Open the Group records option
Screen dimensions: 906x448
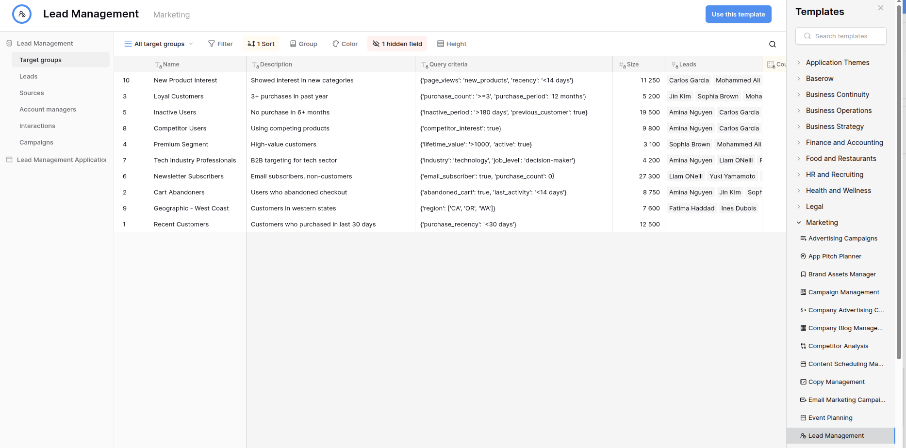pyautogui.click(x=303, y=44)
